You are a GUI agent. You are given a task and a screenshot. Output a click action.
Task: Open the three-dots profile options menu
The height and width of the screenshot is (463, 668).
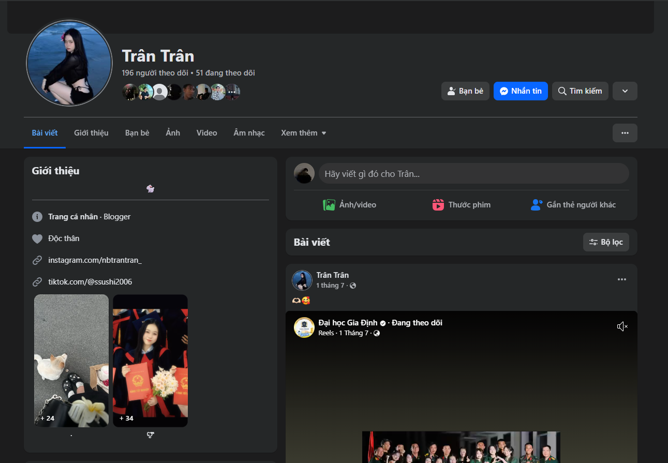point(625,133)
